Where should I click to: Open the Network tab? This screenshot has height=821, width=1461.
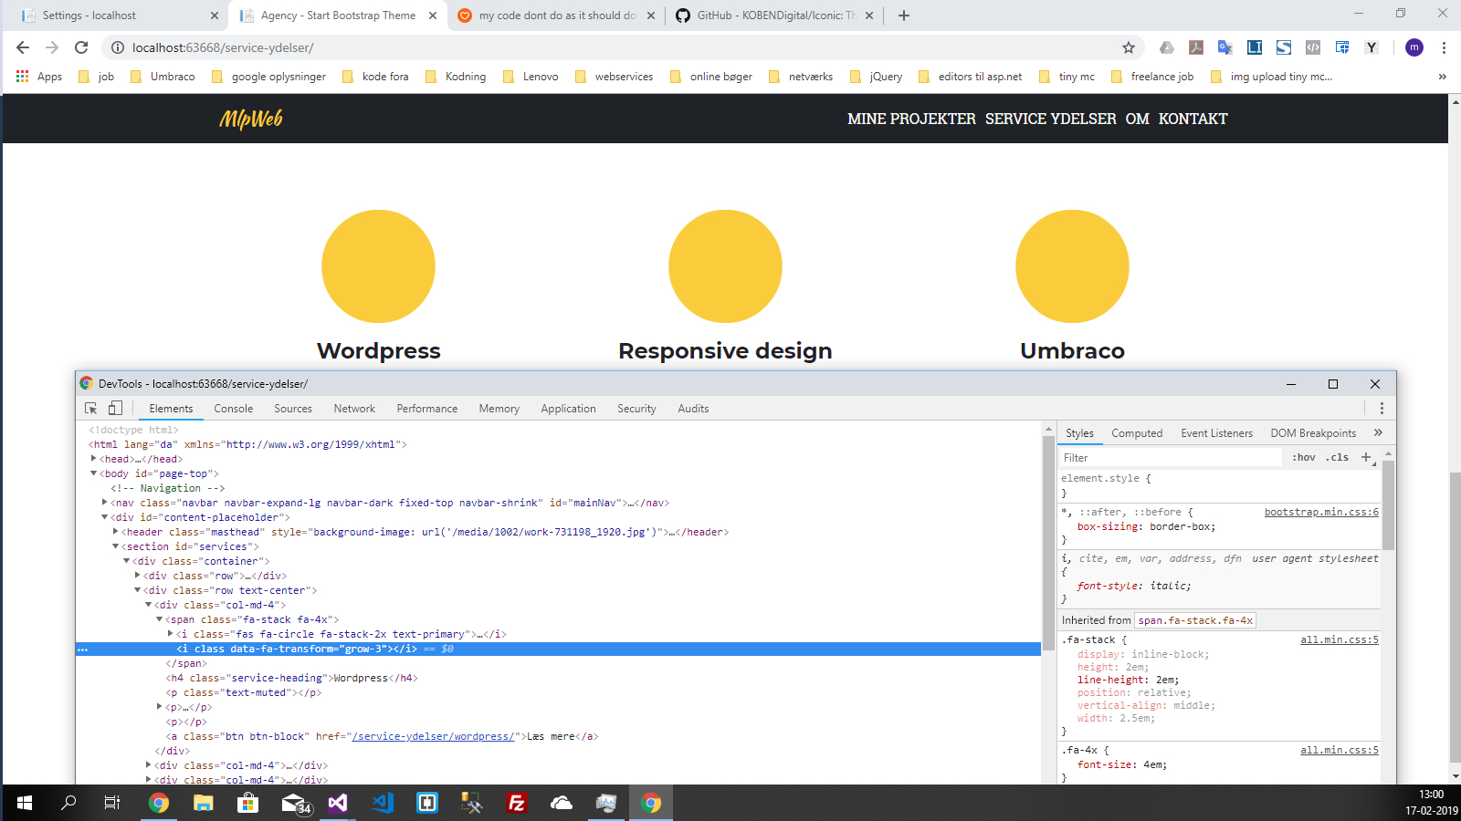point(354,409)
